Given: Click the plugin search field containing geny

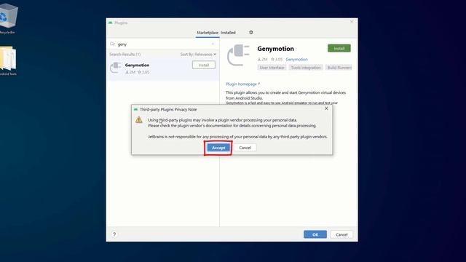Looking at the screenshot, I should (x=163, y=44).
